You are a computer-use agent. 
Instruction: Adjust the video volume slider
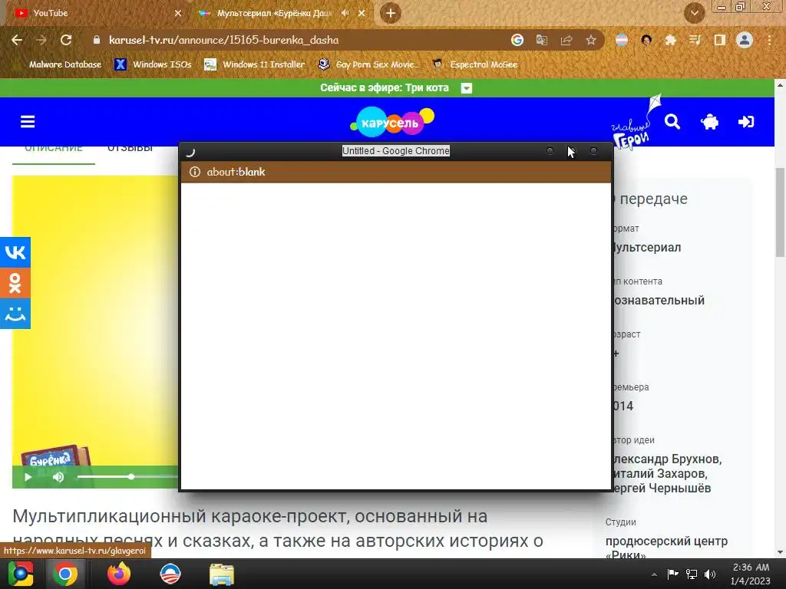pyautogui.click(x=127, y=477)
